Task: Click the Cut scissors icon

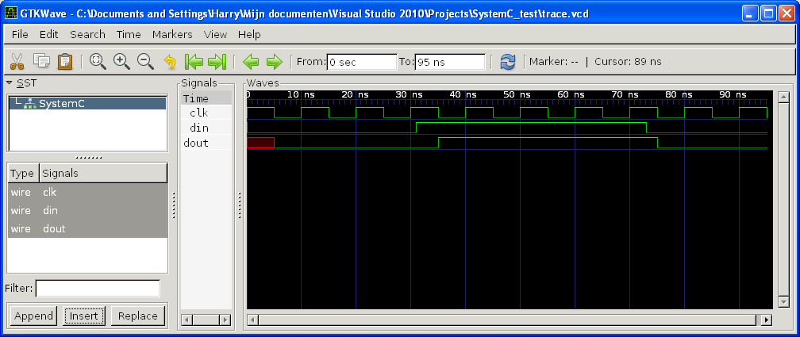Action: 17,62
